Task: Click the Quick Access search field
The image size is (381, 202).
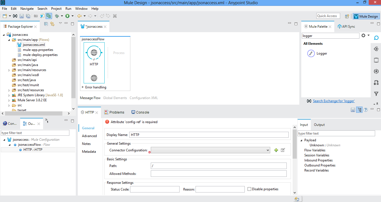Action: point(328,16)
